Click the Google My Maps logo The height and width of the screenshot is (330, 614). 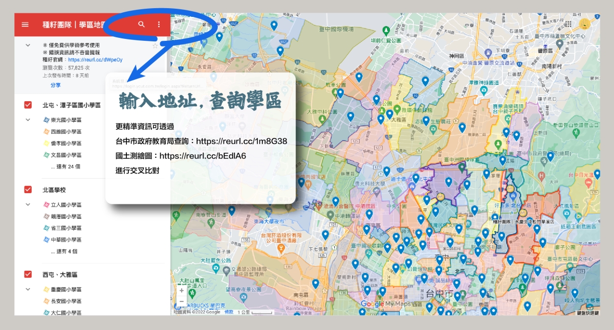click(386, 304)
